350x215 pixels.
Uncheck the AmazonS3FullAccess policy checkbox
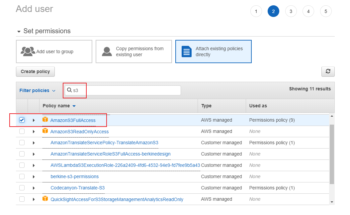(22, 120)
